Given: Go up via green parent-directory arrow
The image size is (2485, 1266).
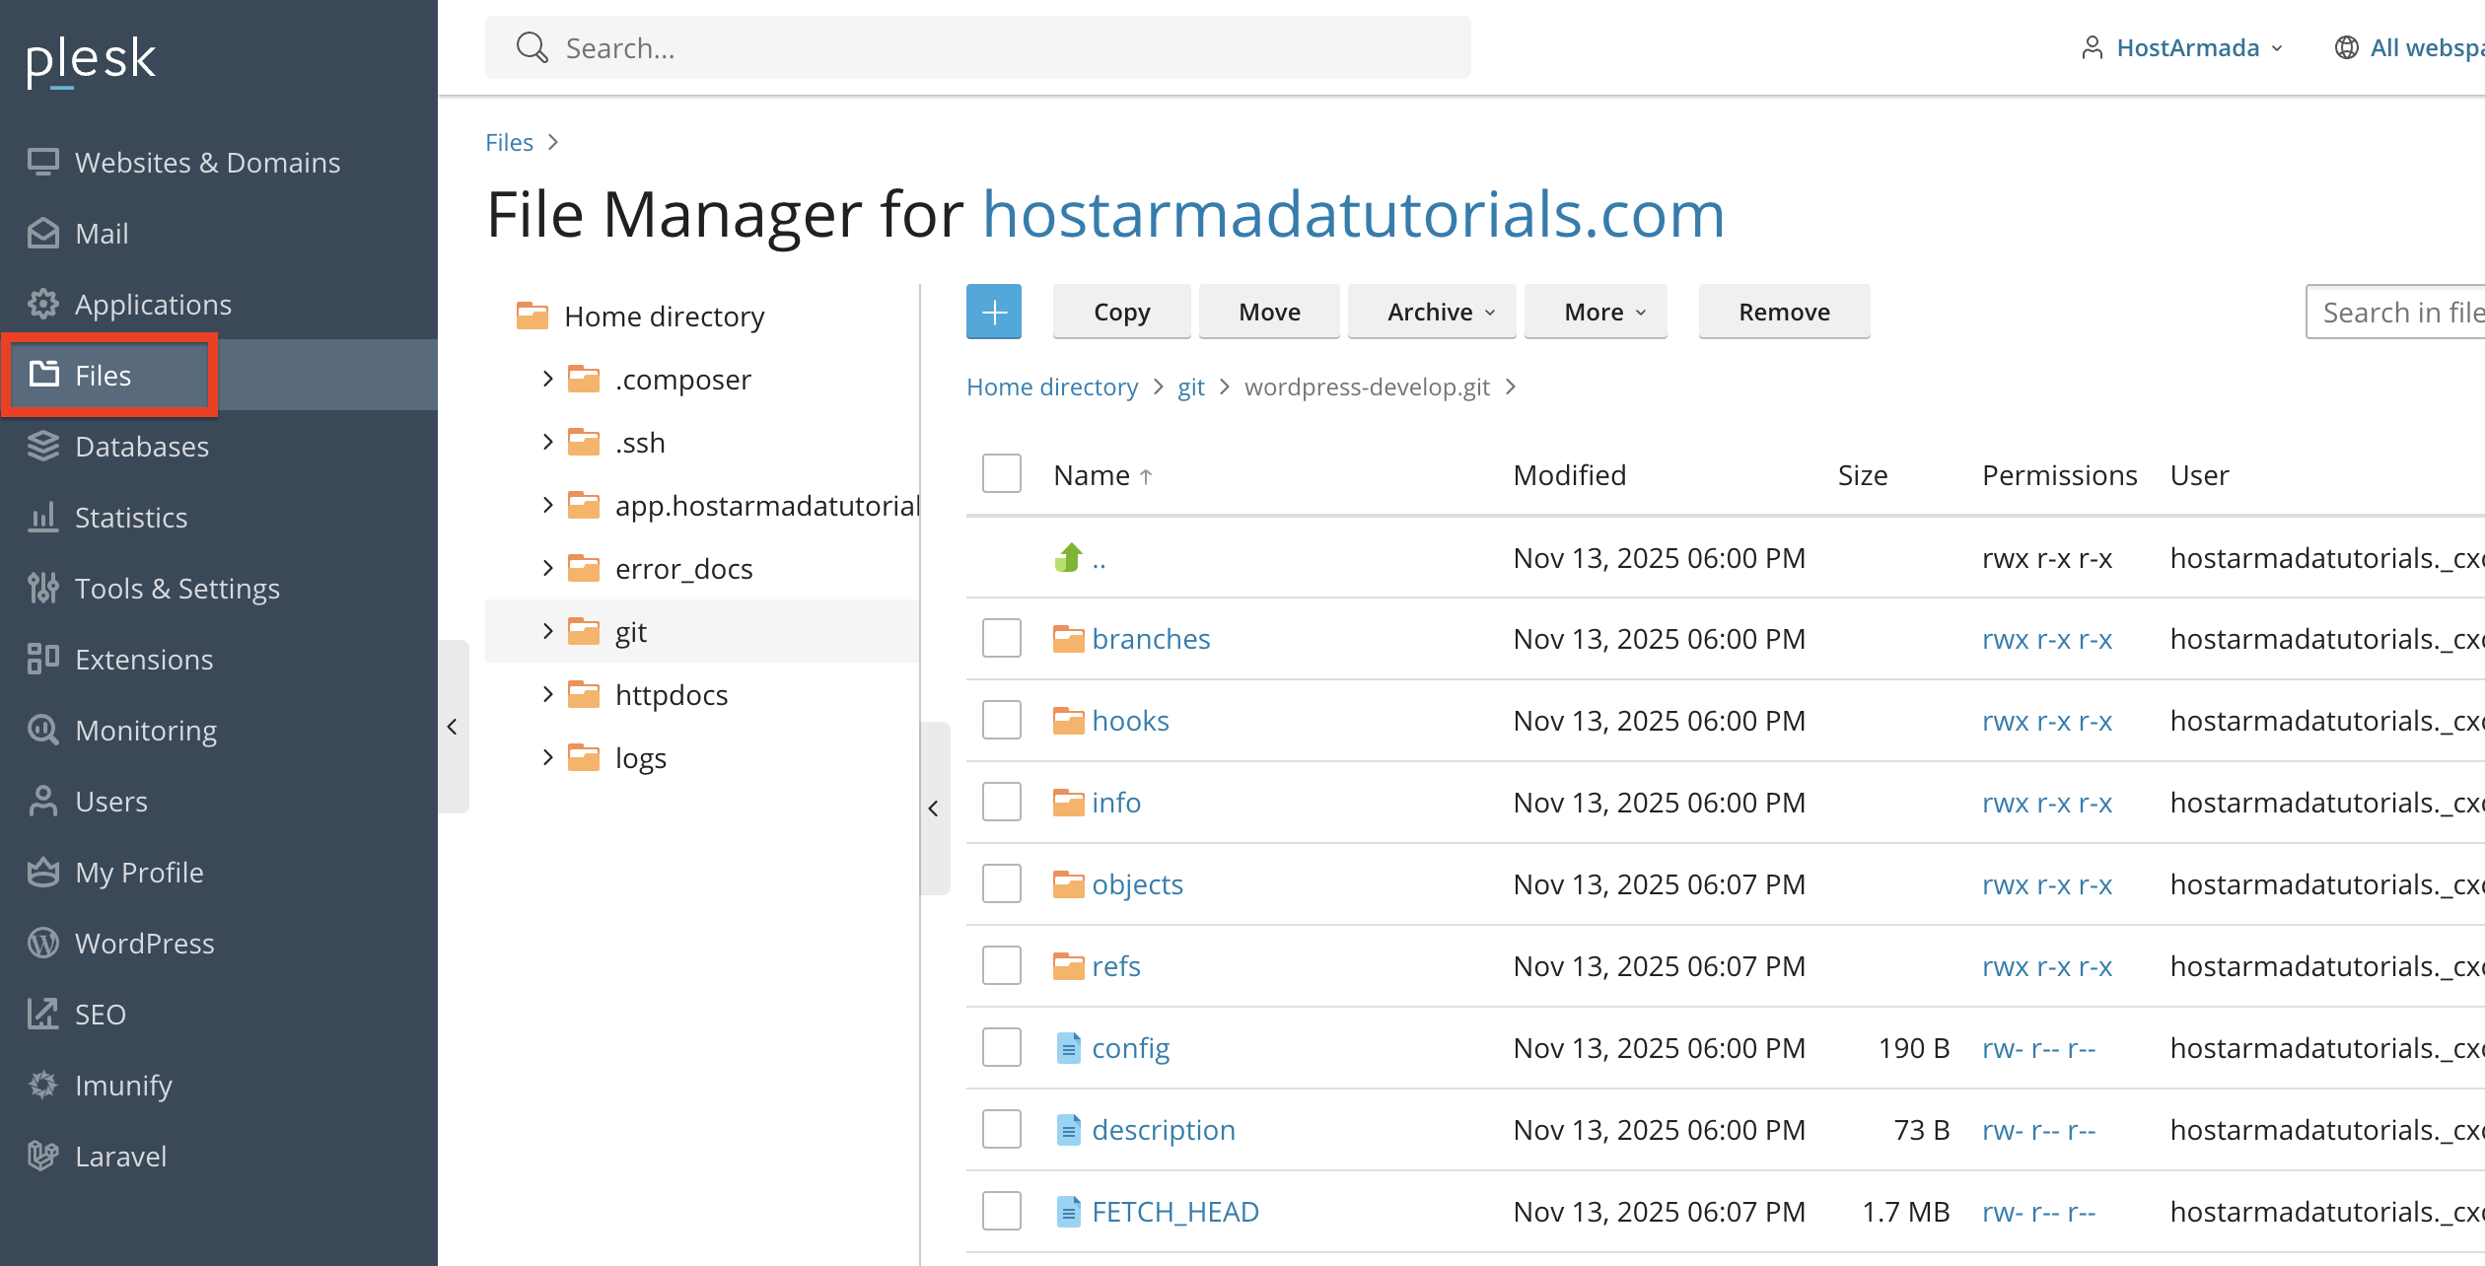Looking at the screenshot, I should point(1069,558).
